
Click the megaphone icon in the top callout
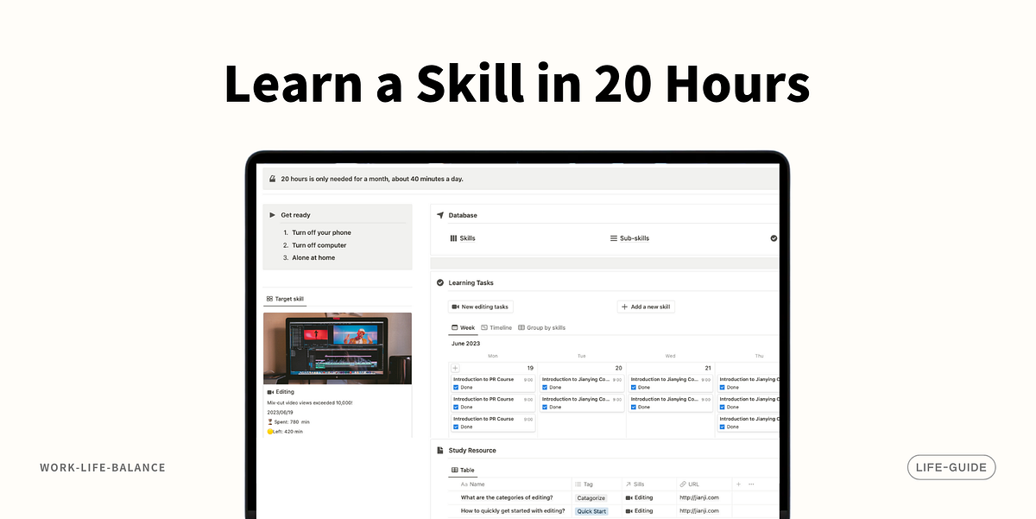[x=273, y=178]
